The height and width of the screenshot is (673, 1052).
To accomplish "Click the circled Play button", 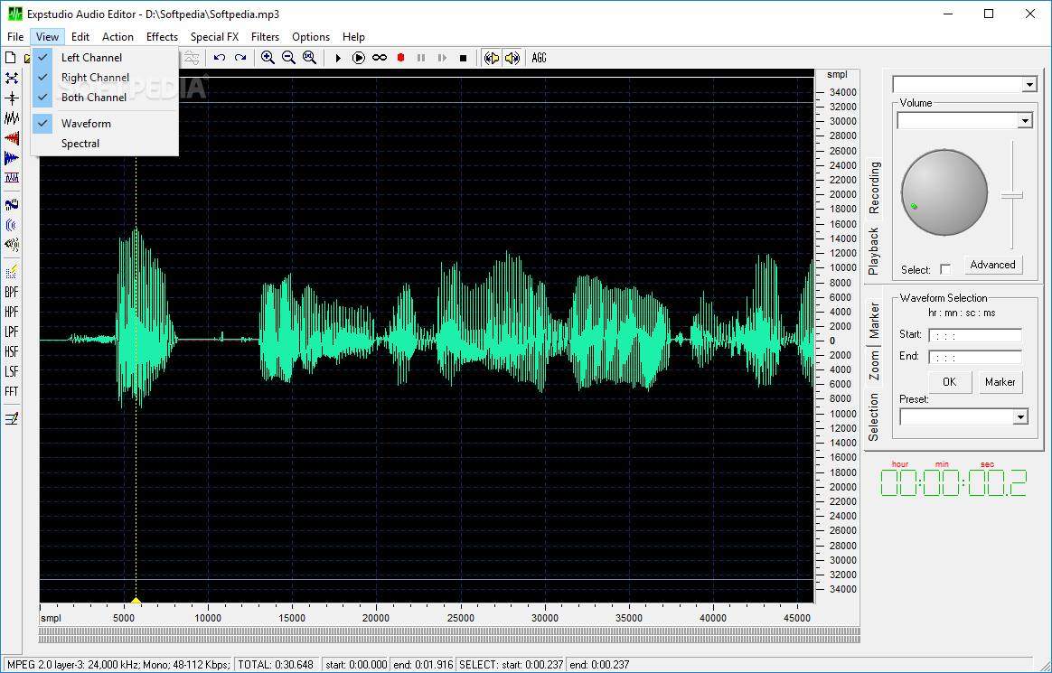I will point(359,59).
